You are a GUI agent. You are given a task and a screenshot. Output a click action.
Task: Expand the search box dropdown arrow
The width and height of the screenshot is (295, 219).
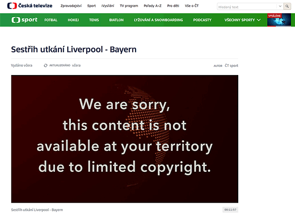(x=280, y=6)
